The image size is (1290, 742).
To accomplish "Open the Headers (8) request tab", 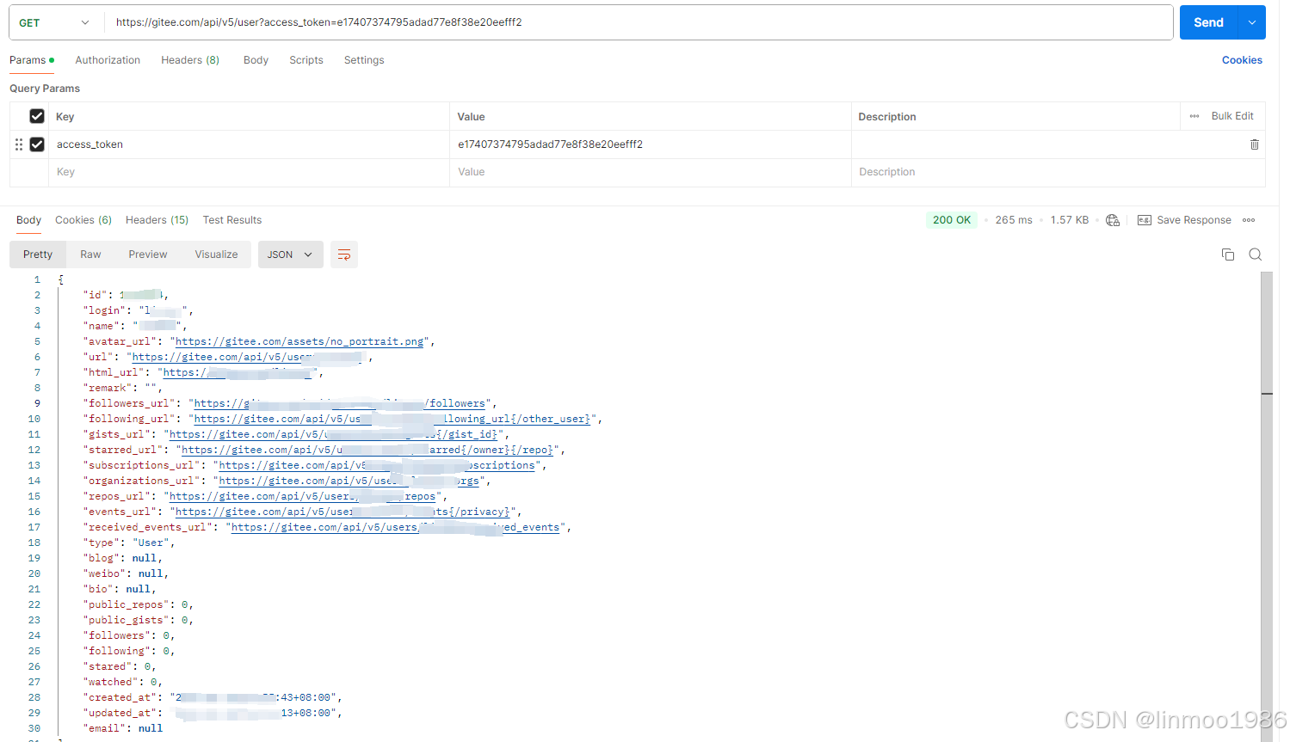I will point(190,60).
